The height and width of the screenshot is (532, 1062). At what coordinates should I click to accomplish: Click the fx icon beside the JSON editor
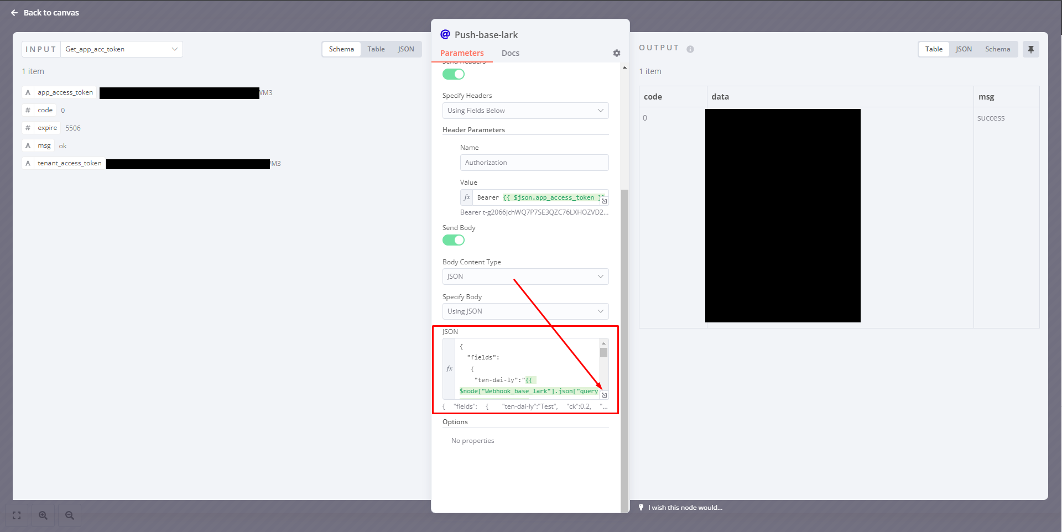(x=449, y=369)
